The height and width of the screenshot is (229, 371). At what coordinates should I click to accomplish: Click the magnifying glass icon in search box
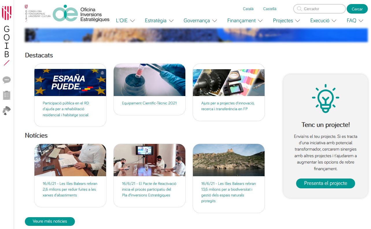(x=299, y=9)
